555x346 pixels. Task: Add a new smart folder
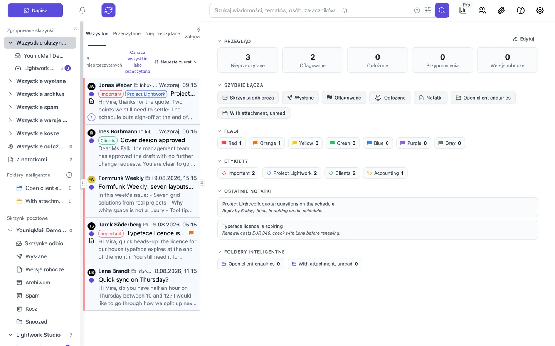coord(69,175)
